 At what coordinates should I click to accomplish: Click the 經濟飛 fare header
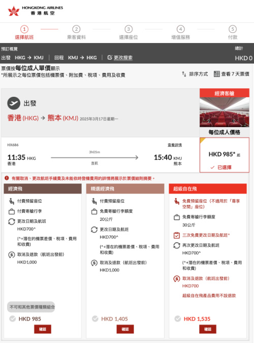tap(43, 188)
